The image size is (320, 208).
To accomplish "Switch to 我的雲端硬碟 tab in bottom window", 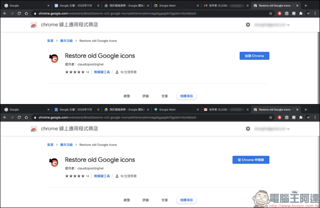I will point(126,110).
